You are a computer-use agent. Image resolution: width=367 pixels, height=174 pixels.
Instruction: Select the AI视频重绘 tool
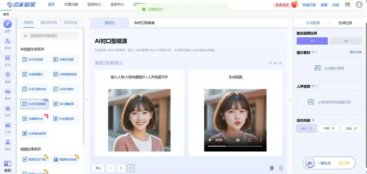[34, 74]
